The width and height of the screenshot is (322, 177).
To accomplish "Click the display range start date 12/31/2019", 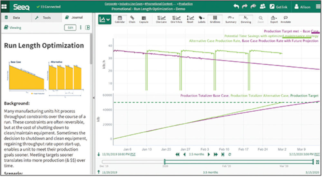I will coord(116,154).
